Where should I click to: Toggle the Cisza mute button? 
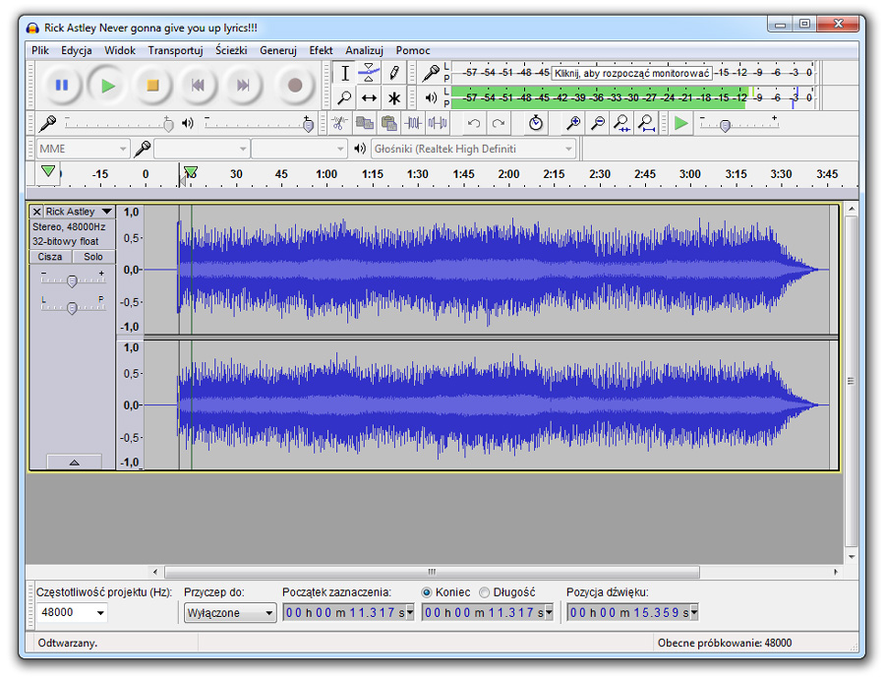point(50,257)
